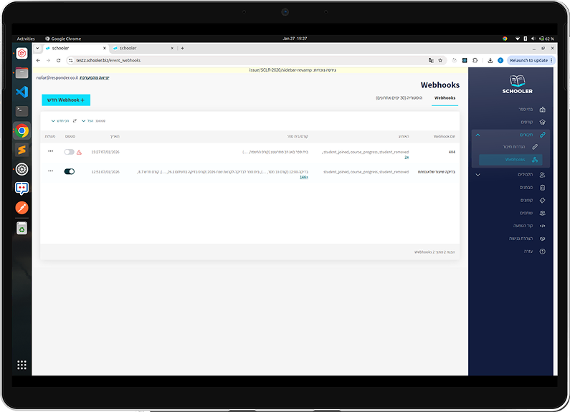Click the students (תלמידים) people icon
The image size is (570, 412).
[x=542, y=175]
